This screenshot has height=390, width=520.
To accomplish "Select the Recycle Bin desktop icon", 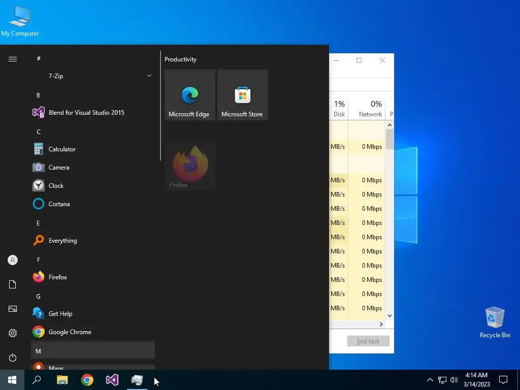I will coord(495,322).
